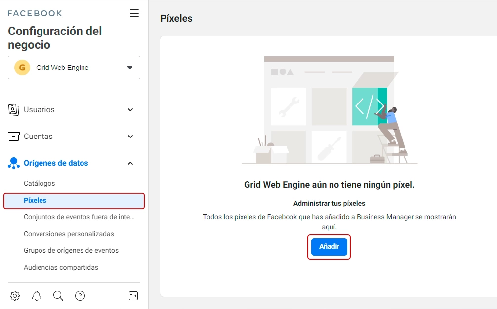Open the Grid Web Engine business dropdown
497x309 pixels.
click(x=74, y=68)
